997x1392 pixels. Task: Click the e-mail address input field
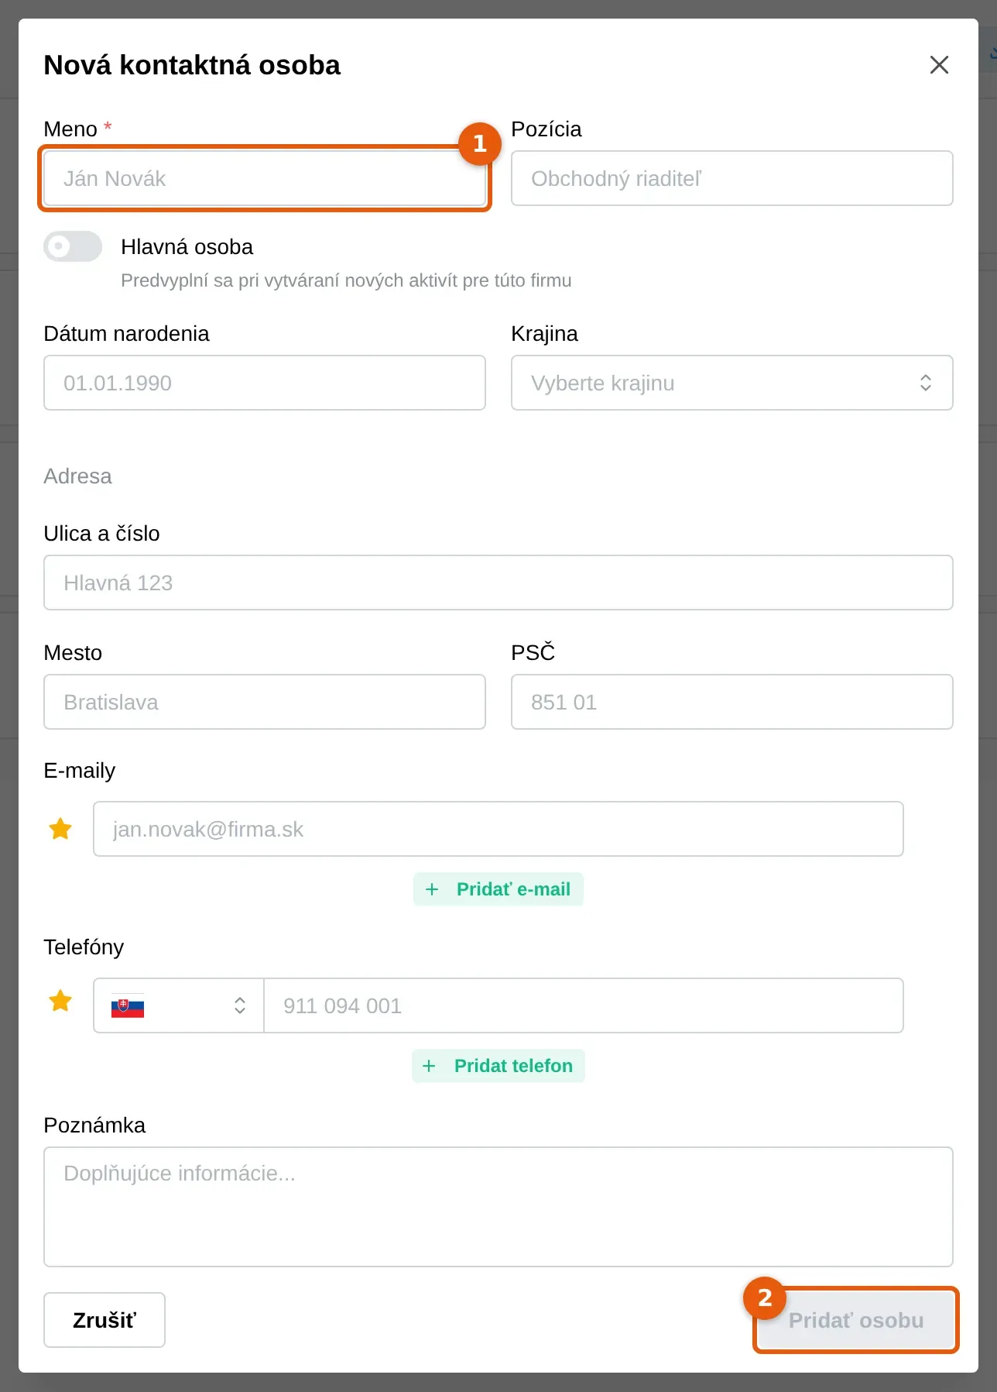point(498,829)
